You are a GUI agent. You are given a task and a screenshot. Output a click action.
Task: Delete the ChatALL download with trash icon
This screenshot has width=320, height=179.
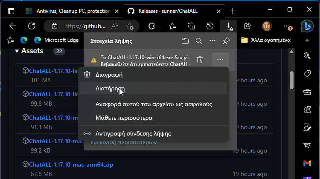pyautogui.click(x=200, y=60)
